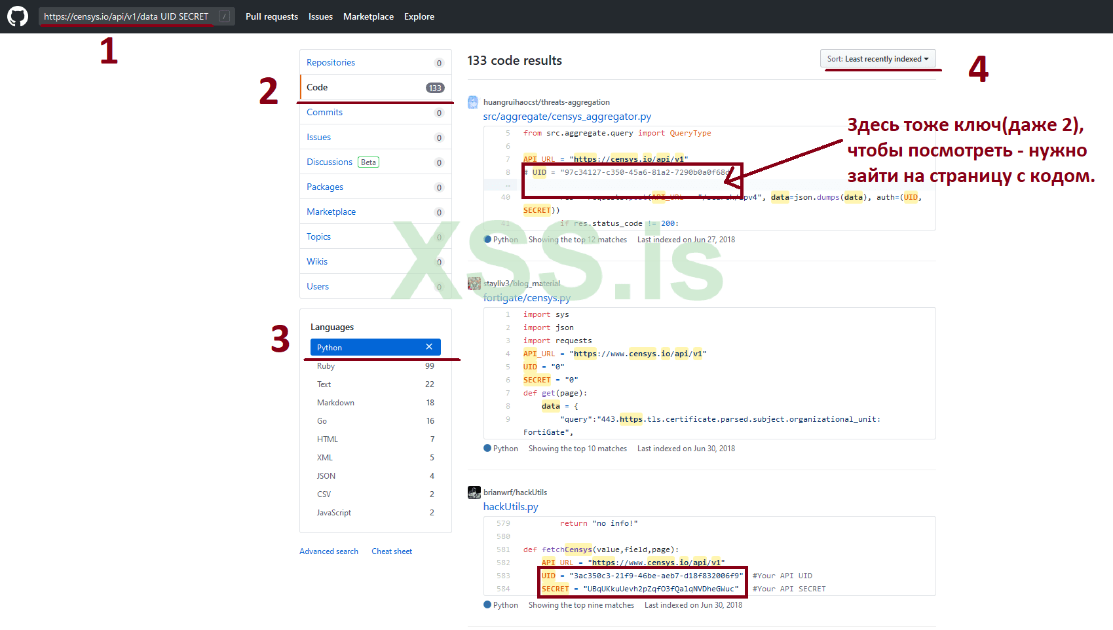Open the Marketplace menu item
Image resolution: width=1113 pixels, height=630 pixels.
368,16
